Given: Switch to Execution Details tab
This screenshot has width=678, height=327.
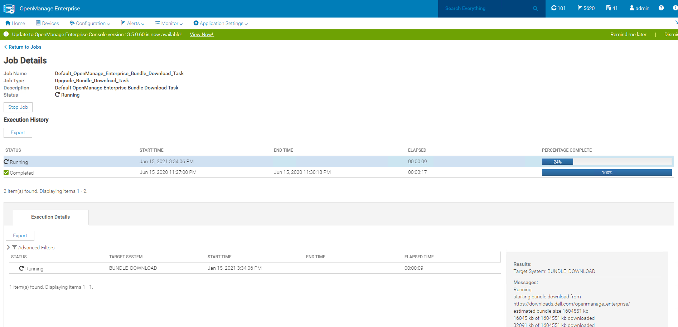Looking at the screenshot, I should pos(50,217).
